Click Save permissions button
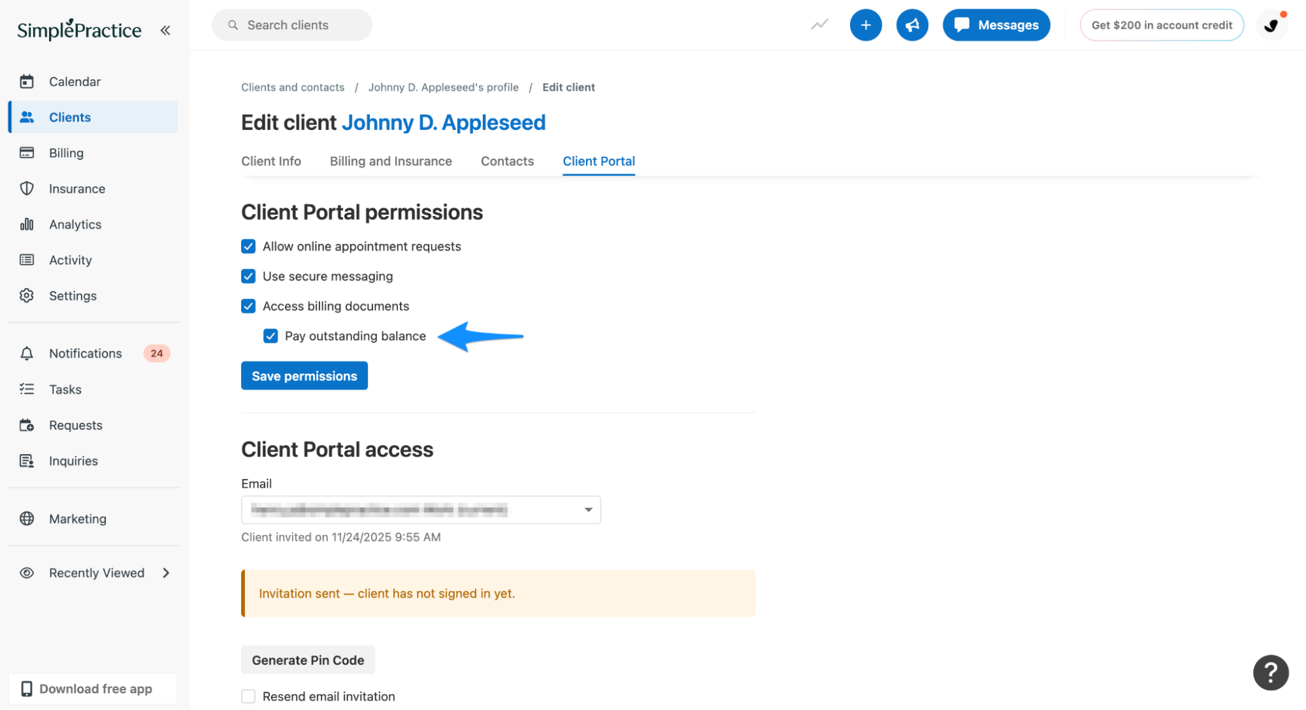Image resolution: width=1306 pixels, height=710 pixels. coord(304,376)
